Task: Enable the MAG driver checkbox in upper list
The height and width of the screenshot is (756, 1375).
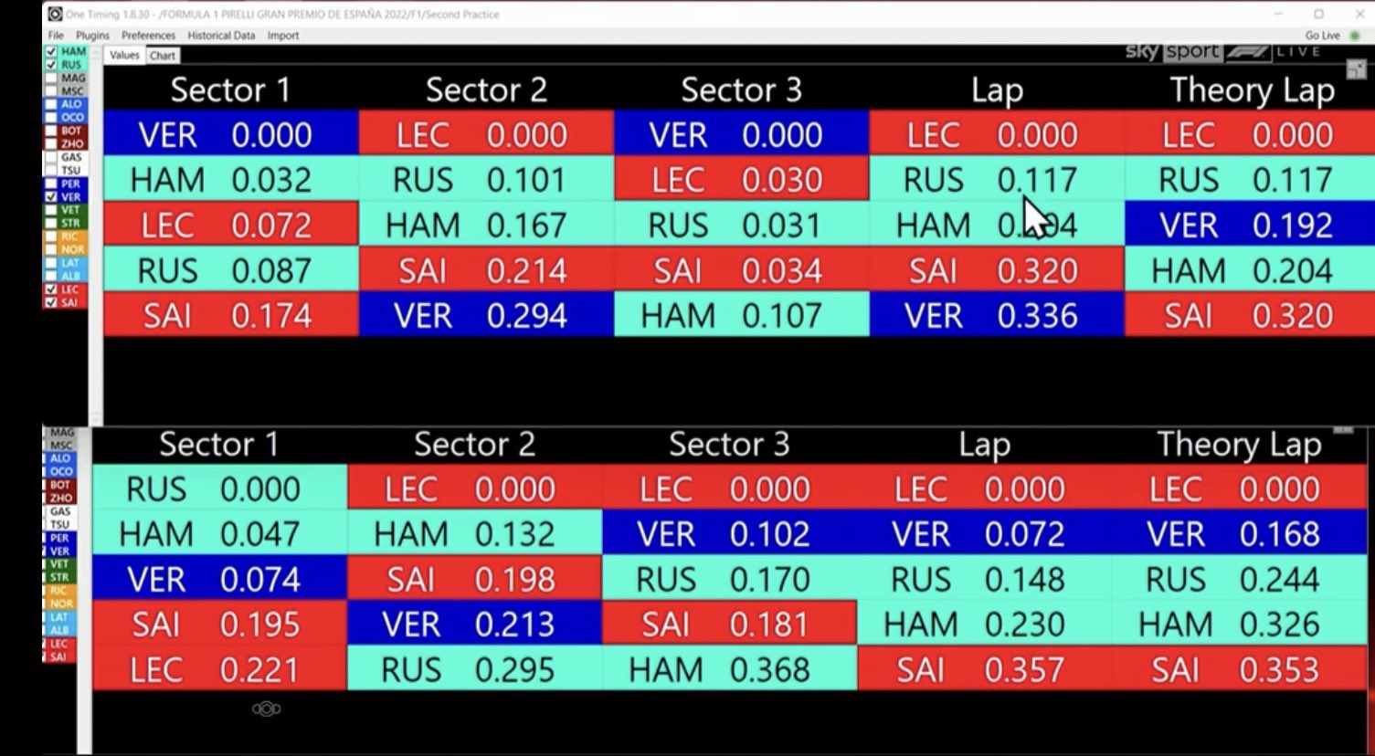Action: (x=52, y=79)
